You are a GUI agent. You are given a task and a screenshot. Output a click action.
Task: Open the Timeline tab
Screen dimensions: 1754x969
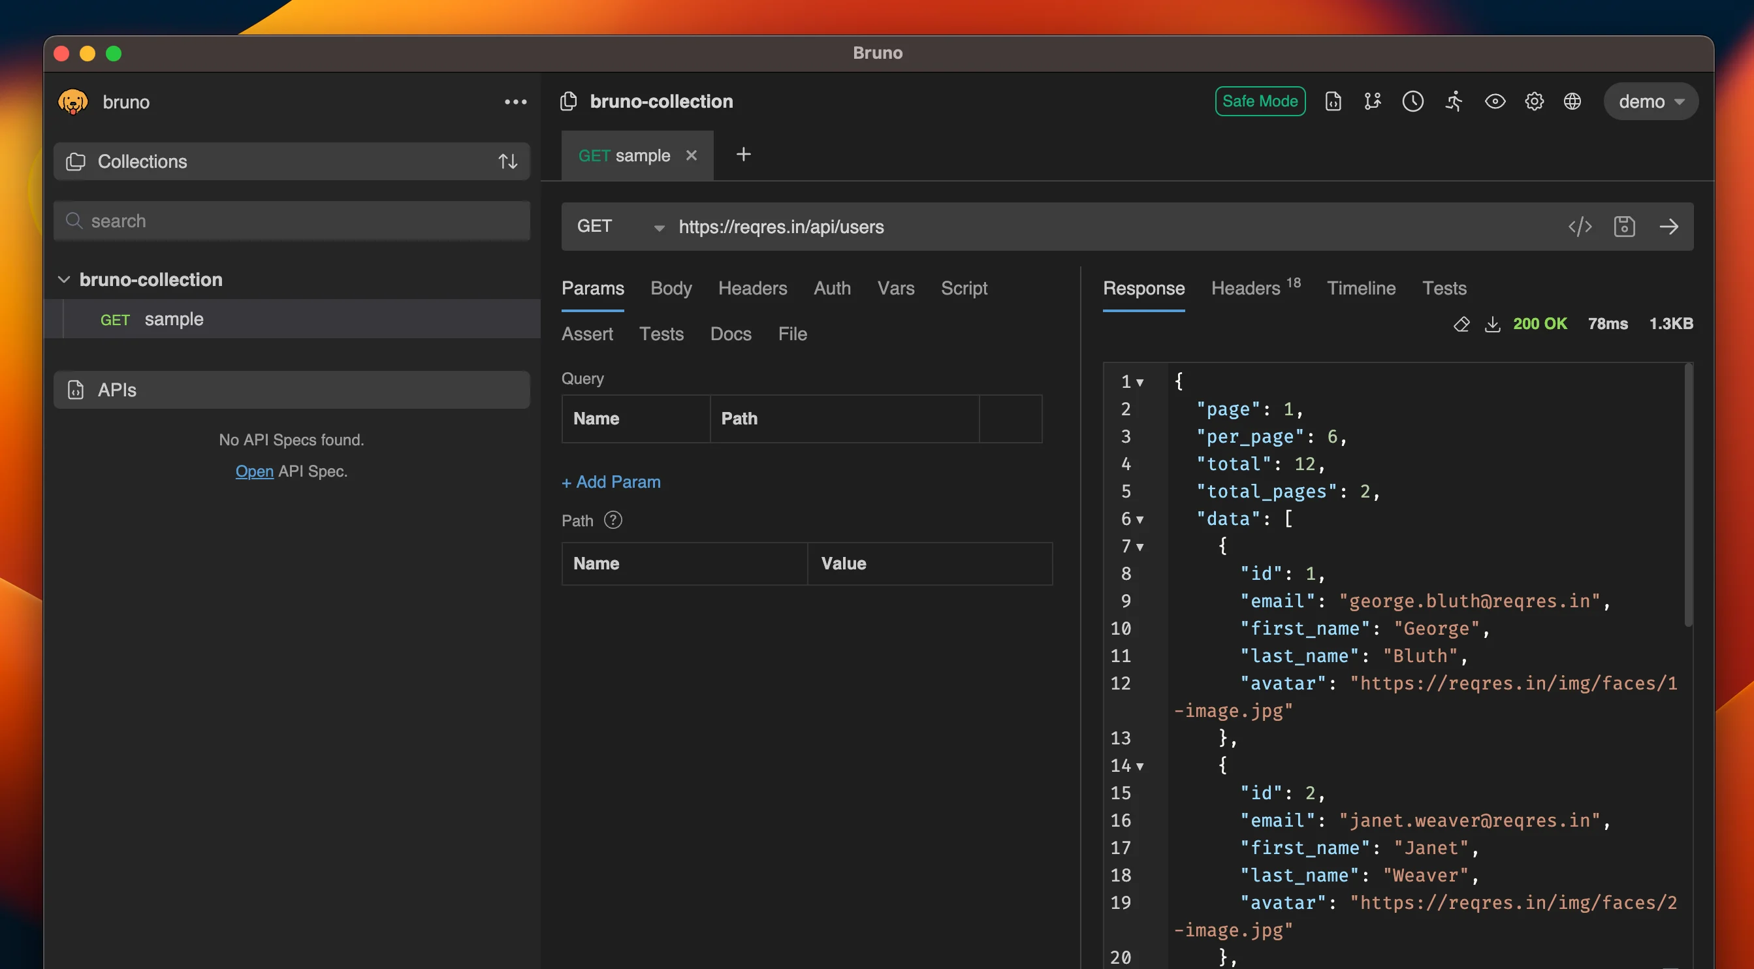(x=1361, y=288)
